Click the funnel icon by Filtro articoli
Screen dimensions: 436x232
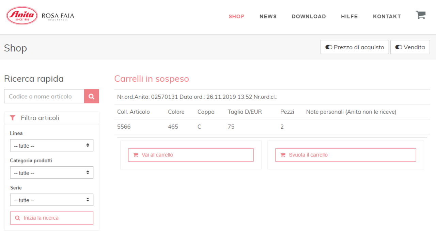[x=13, y=118]
